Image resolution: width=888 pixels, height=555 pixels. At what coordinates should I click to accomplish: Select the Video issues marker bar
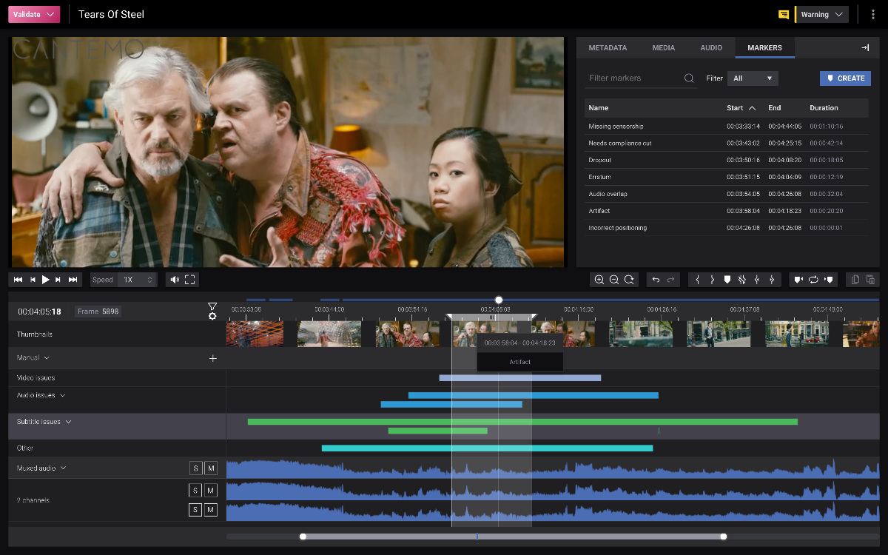[x=520, y=378]
